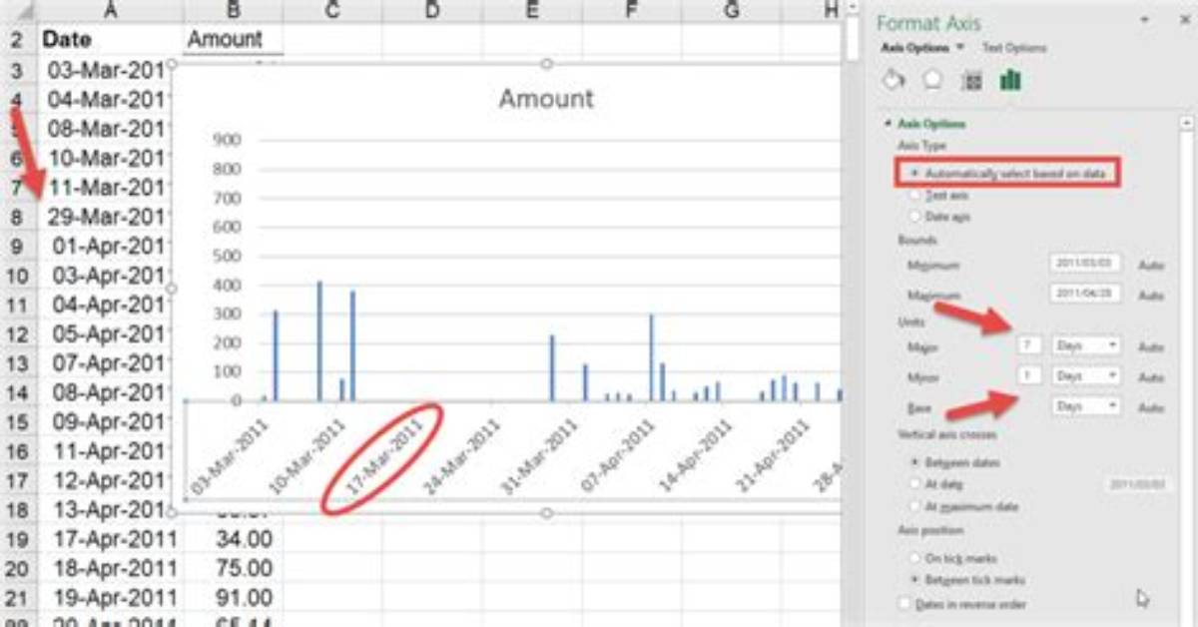Reset Major unit with its Auto button
1198x627 pixels.
(x=1151, y=346)
